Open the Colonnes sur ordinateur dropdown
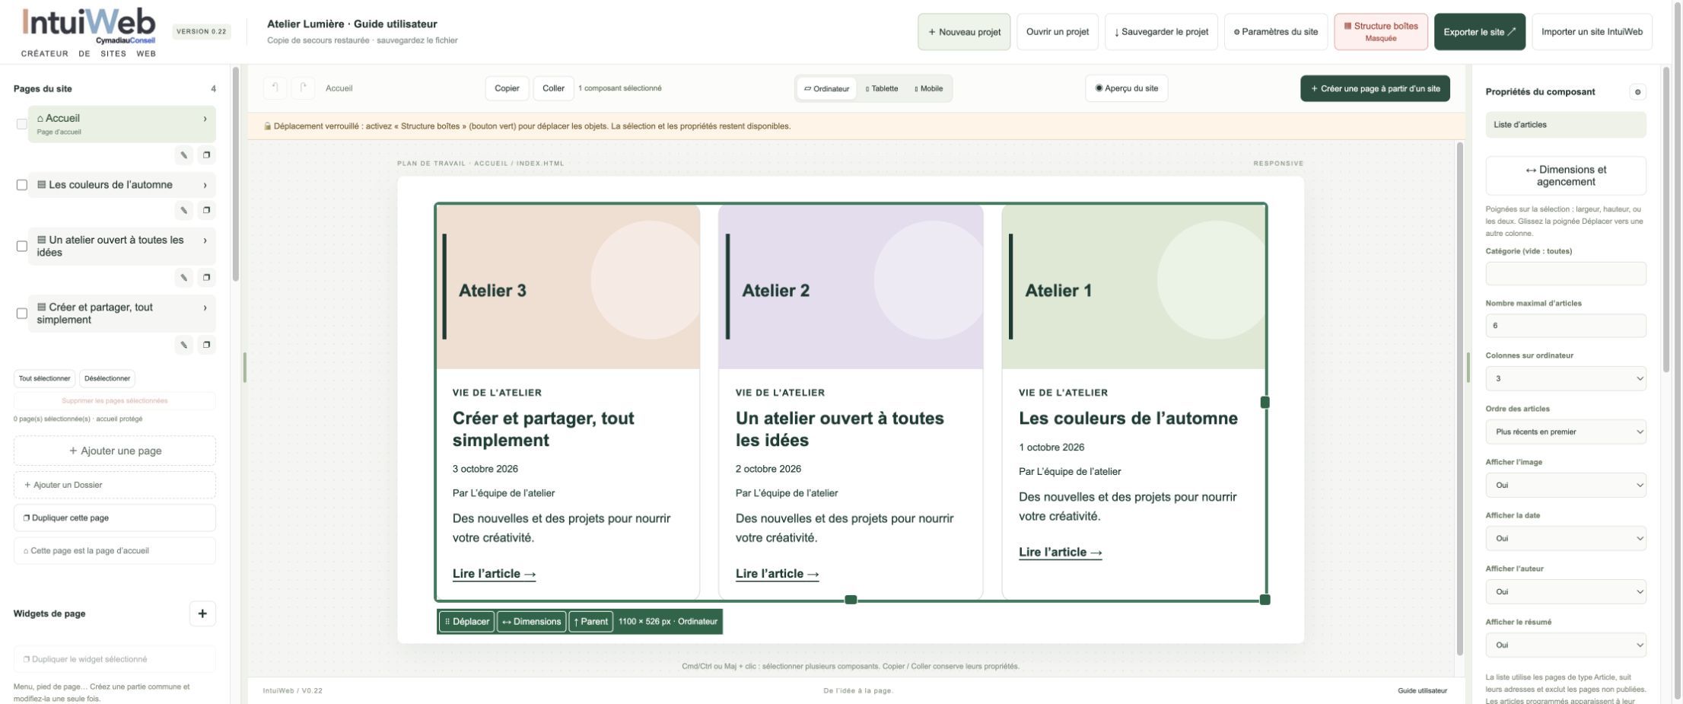 click(x=1566, y=379)
